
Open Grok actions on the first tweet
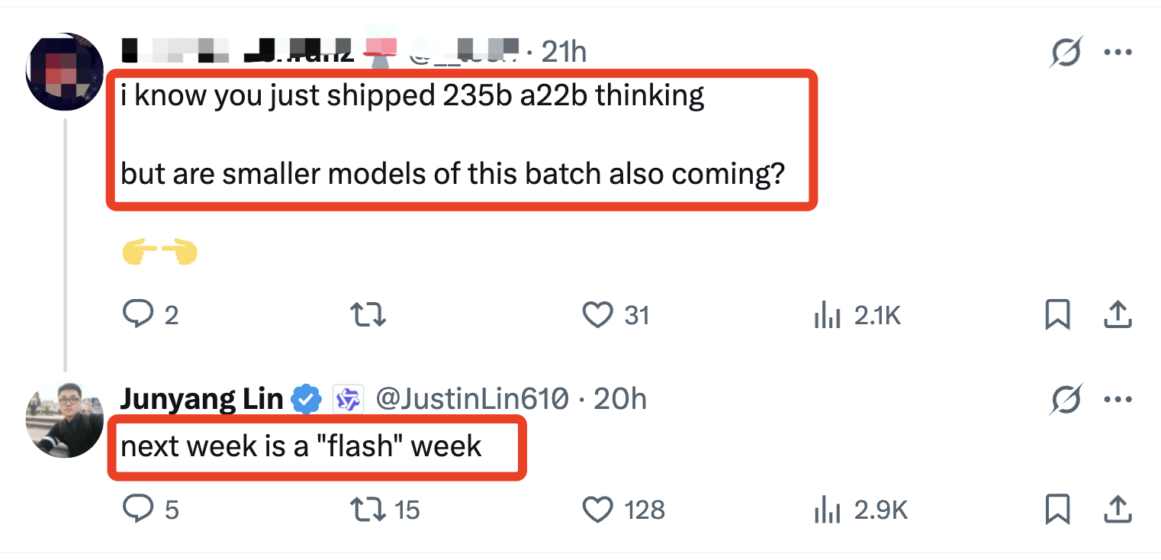[1066, 52]
